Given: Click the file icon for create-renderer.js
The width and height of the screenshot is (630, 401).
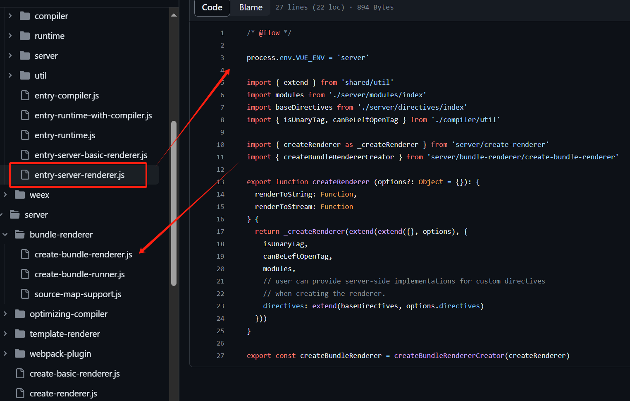Looking at the screenshot, I should 20,394.
